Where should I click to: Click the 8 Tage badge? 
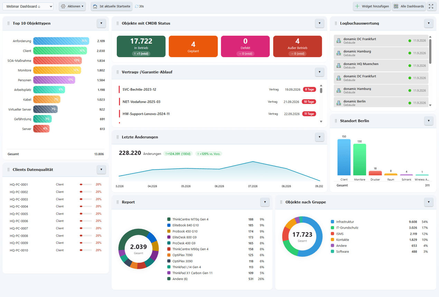(x=309, y=90)
